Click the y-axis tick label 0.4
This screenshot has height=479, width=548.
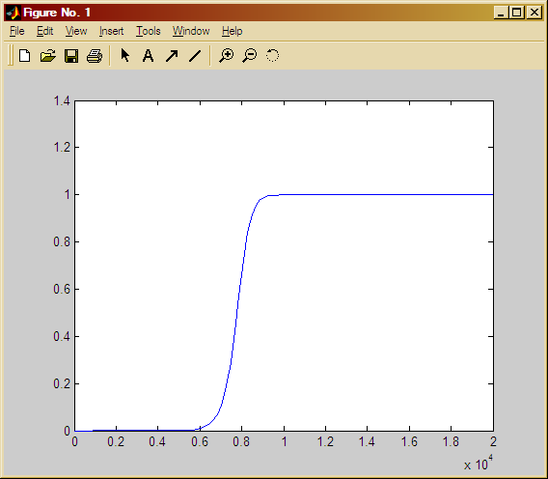pos(62,336)
